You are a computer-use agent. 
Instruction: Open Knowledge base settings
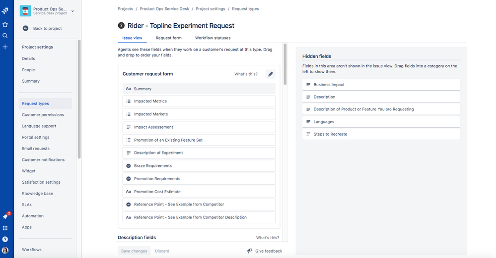tap(37, 194)
